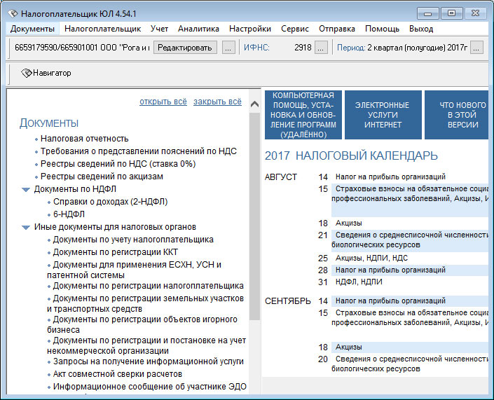Open Документы по учету налогоплательщика

pyautogui.click(x=133, y=240)
